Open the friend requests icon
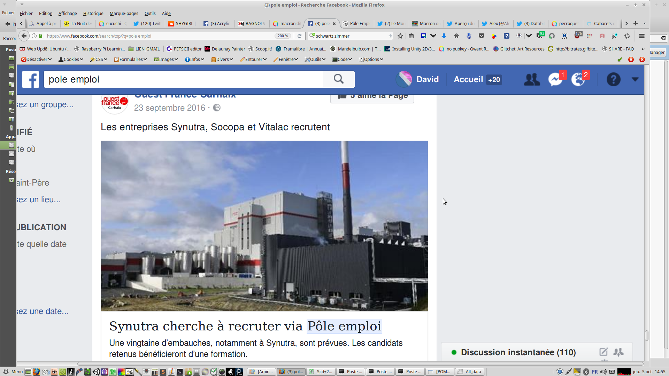This screenshot has width=669, height=376. pyautogui.click(x=532, y=79)
